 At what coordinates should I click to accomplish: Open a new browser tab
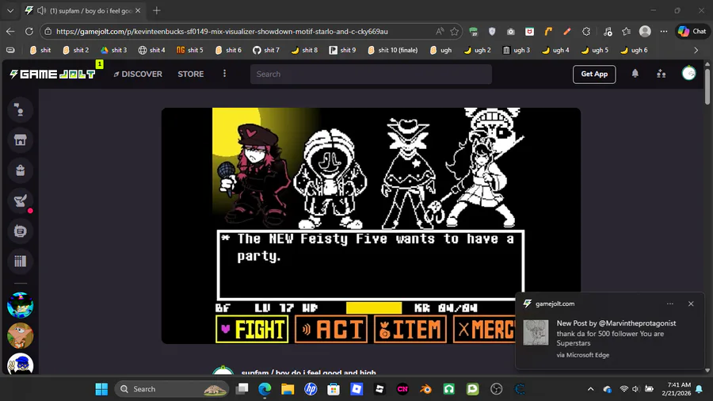pyautogui.click(x=156, y=10)
